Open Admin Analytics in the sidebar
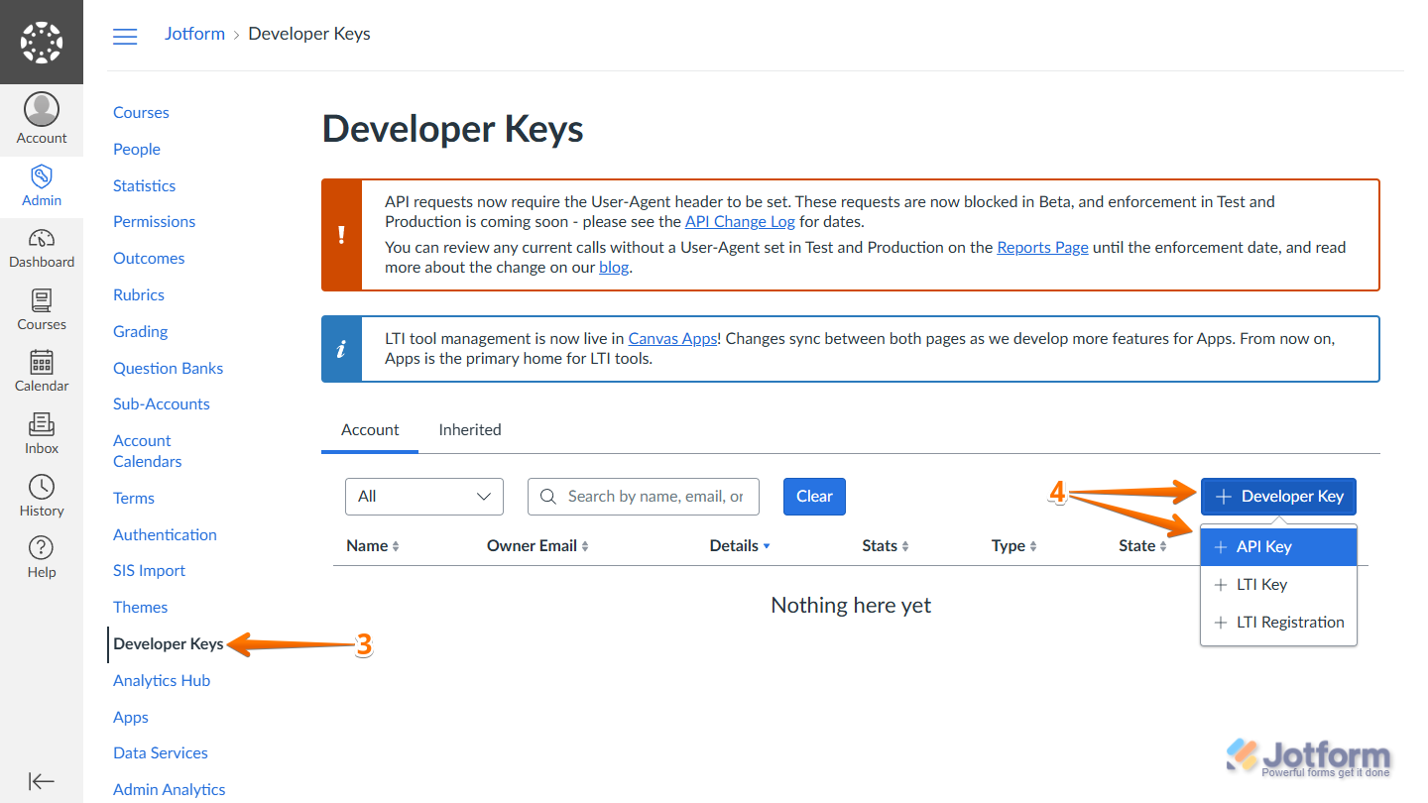The image size is (1428, 803). point(169,790)
